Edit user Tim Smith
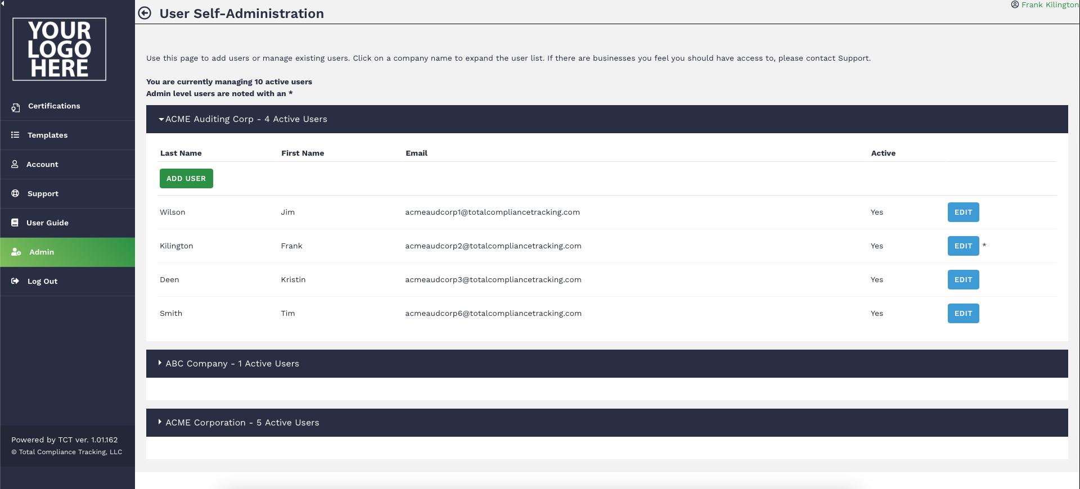Screen dimensions: 1080x489 963,314
